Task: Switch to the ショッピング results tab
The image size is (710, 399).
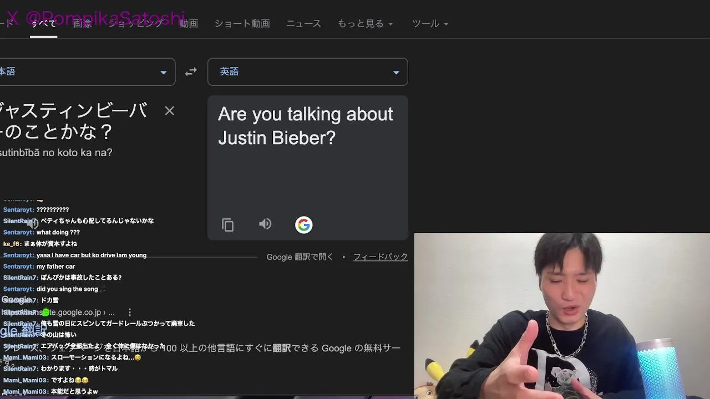Action: [135, 23]
